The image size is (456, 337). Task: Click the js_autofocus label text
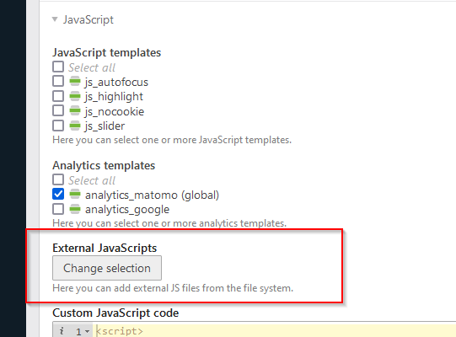116,83
